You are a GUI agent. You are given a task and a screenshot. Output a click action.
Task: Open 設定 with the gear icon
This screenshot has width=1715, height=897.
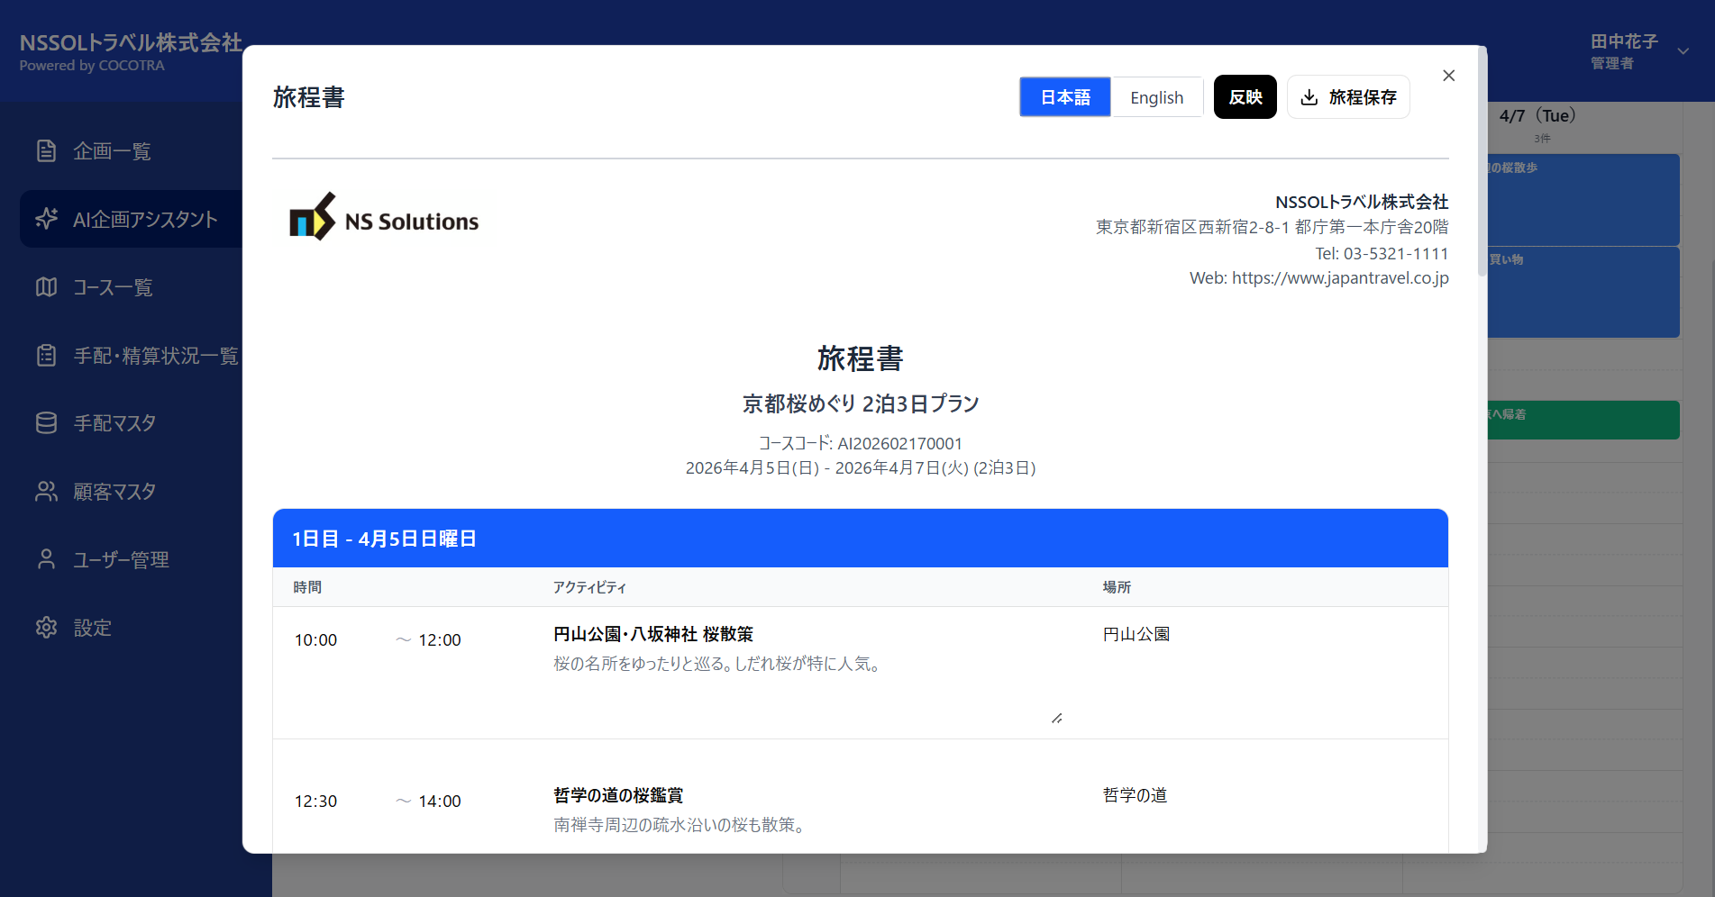click(x=46, y=627)
